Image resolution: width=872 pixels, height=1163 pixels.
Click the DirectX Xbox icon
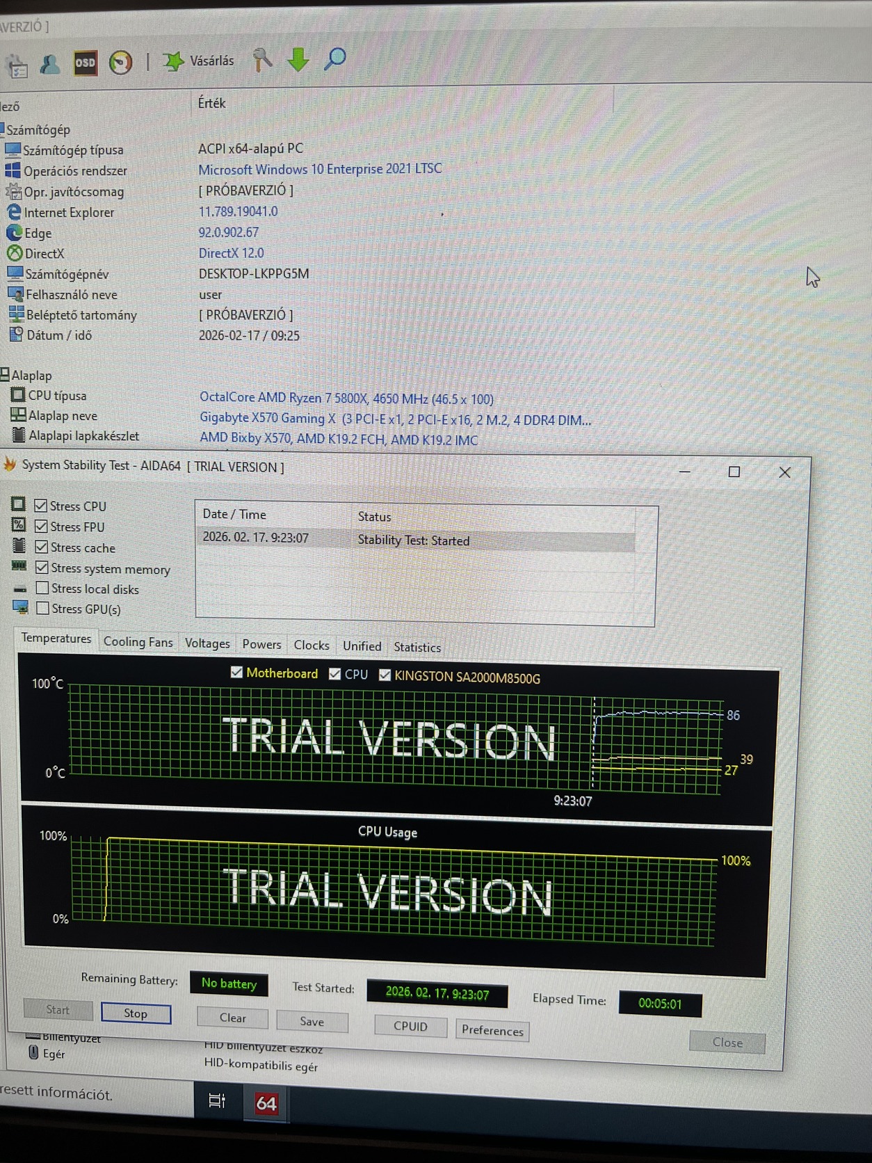coord(15,253)
